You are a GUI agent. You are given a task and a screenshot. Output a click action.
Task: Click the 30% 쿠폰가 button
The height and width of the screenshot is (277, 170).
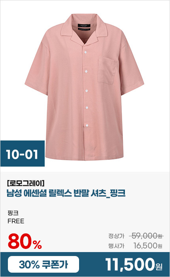pos(43,264)
